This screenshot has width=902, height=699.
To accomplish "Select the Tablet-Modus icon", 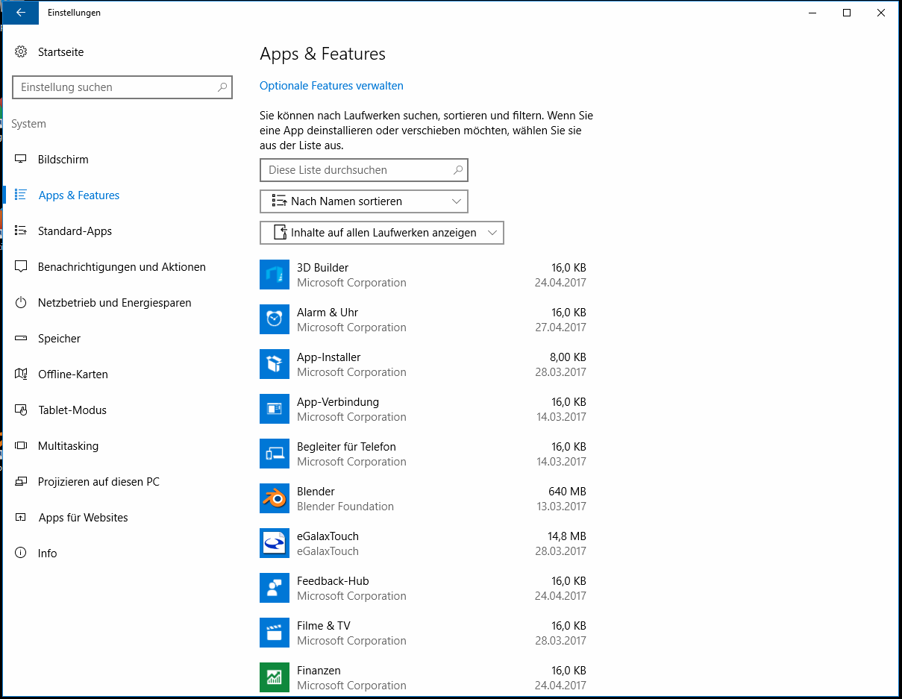I will (22, 410).
